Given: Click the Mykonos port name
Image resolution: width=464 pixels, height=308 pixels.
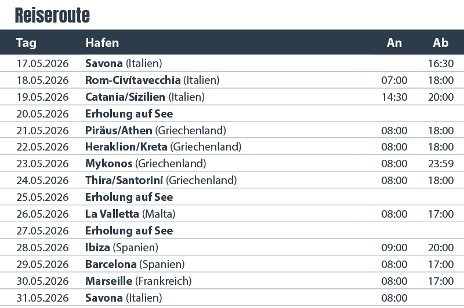Looking at the screenshot, I should (108, 164).
